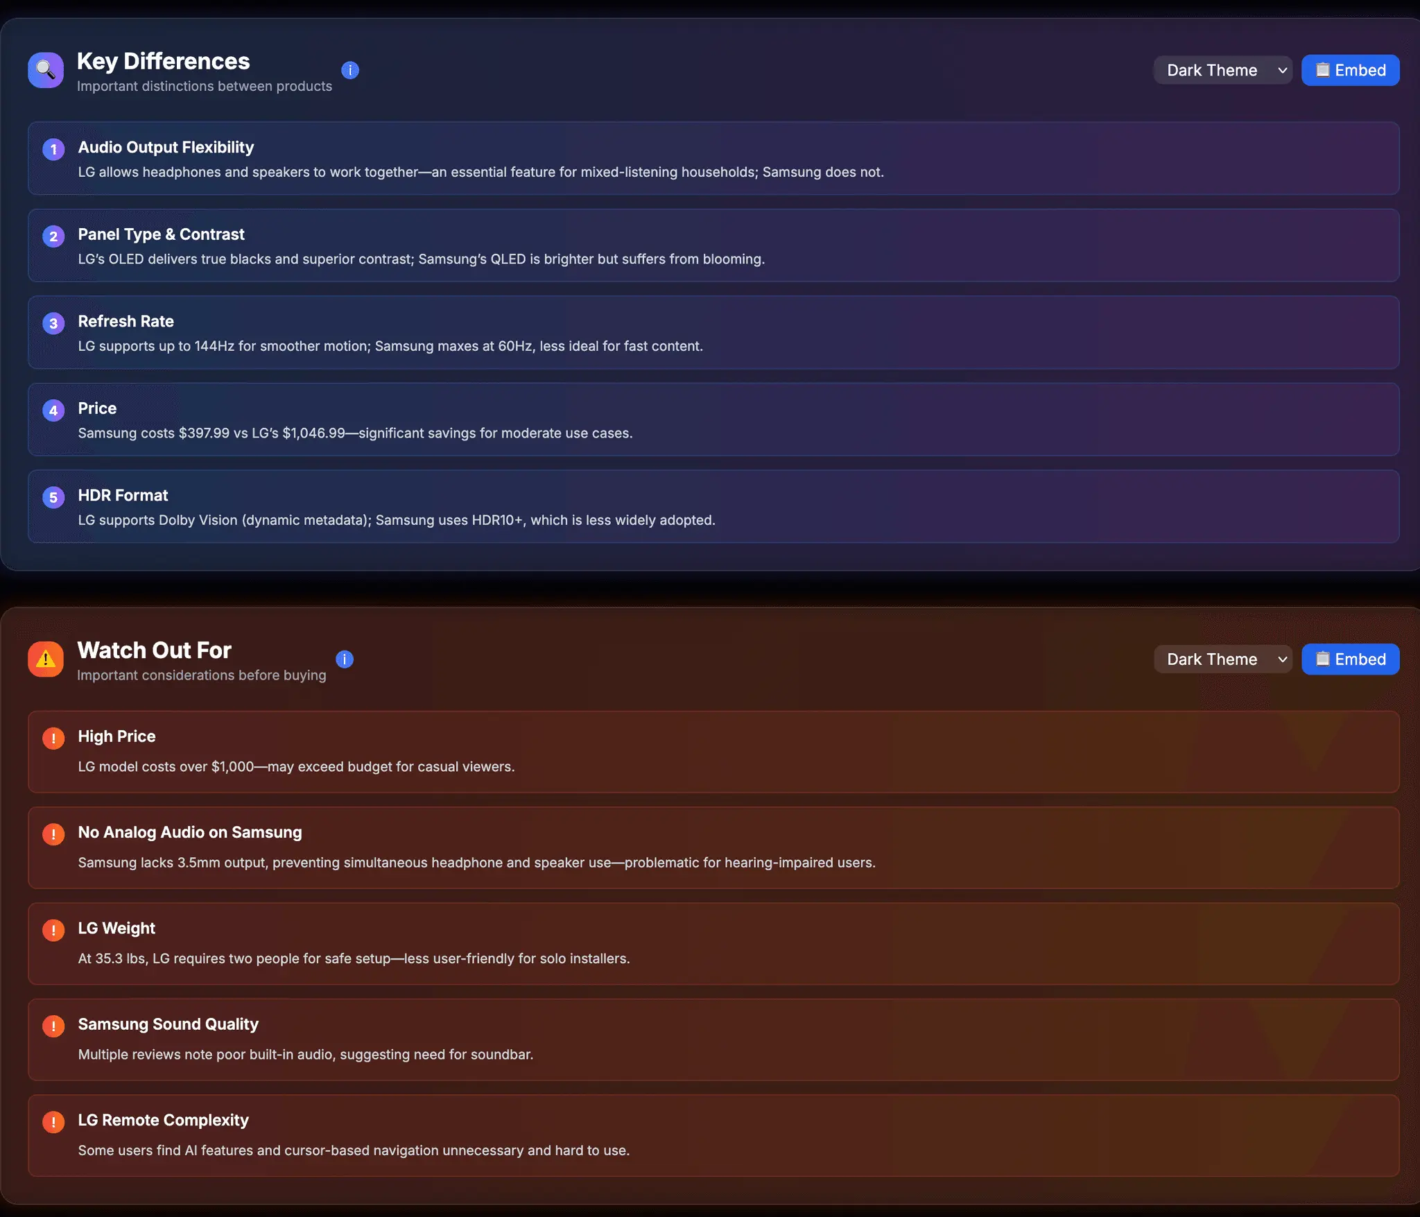Select the HDR Format heading
The width and height of the screenshot is (1420, 1217).
click(123, 495)
